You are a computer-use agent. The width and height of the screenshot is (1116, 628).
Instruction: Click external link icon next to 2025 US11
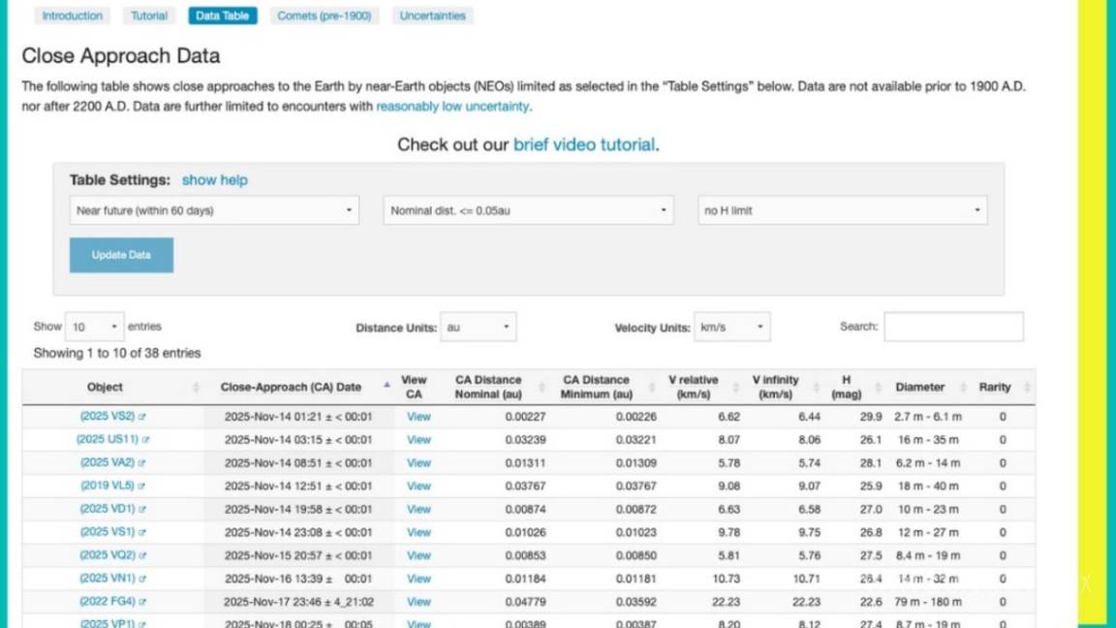145,440
